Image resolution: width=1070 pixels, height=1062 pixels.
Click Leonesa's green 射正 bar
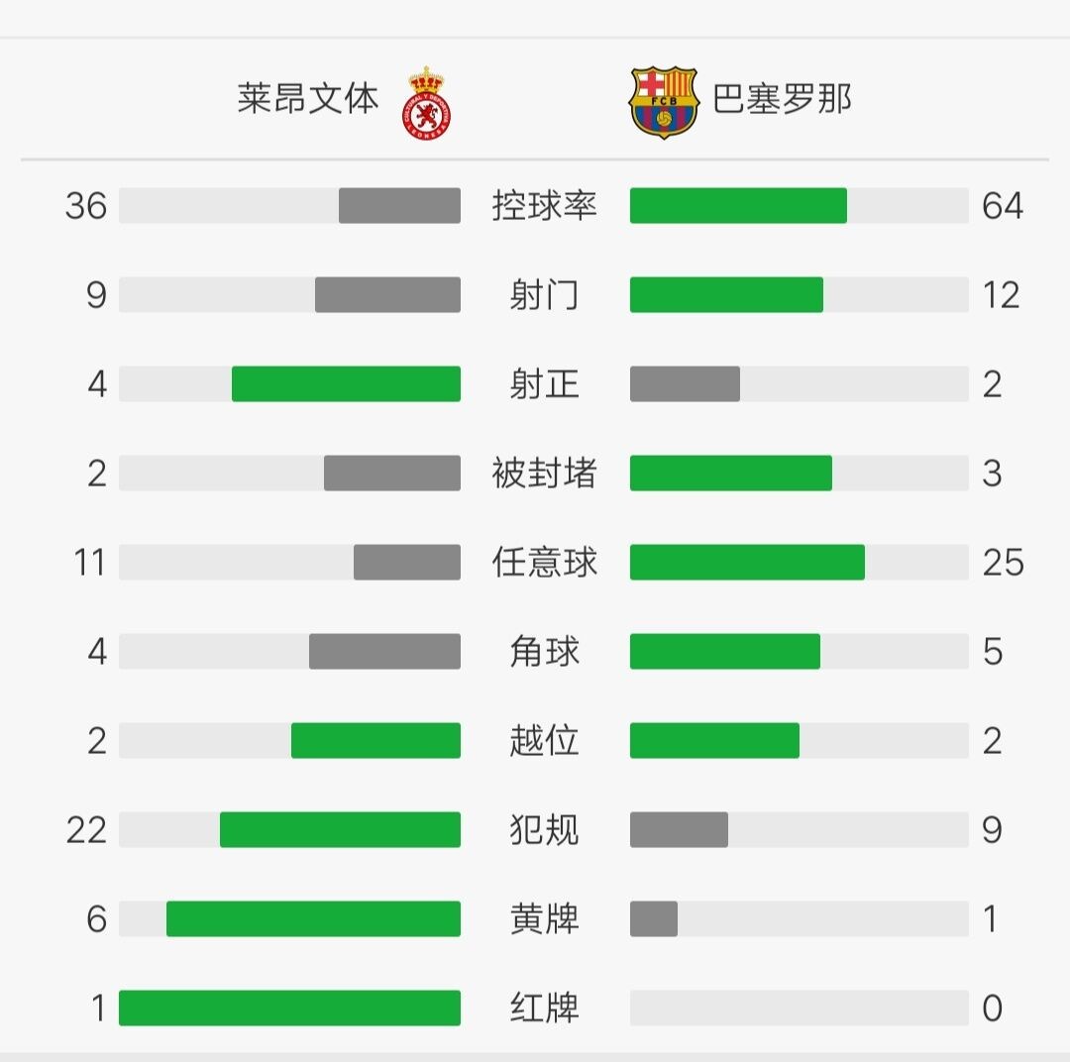pyautogui.click(x=346, y=383)
